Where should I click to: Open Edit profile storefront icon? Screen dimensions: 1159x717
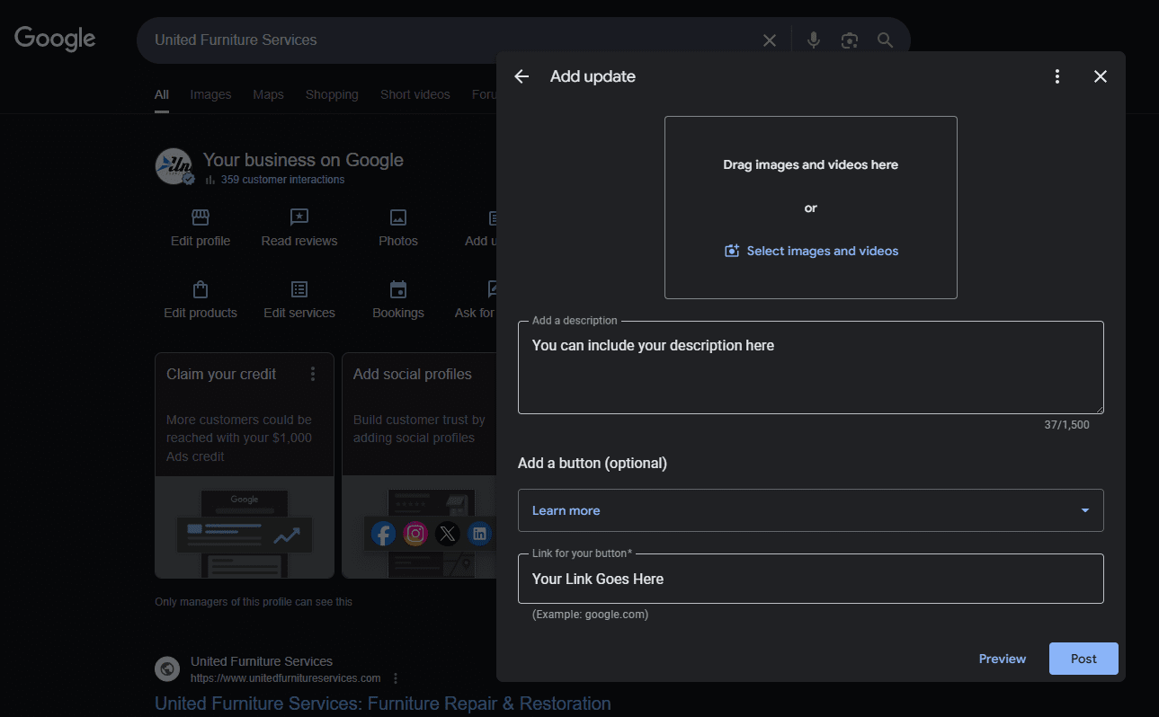pyautogui.click(x=201, y=217)
